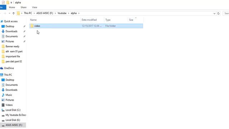This screenshot has height=129, width=229.
Task: Click New folder icon in title bar
Action: (x=8, y=3)
